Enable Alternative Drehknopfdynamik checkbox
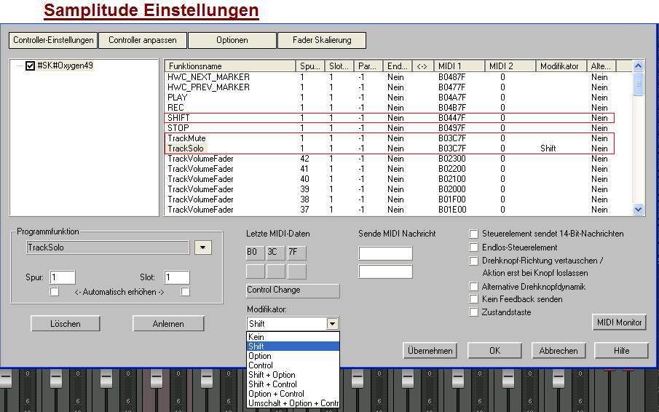The width and height of the screenshot is (659, 412). [x=473, y=287]
